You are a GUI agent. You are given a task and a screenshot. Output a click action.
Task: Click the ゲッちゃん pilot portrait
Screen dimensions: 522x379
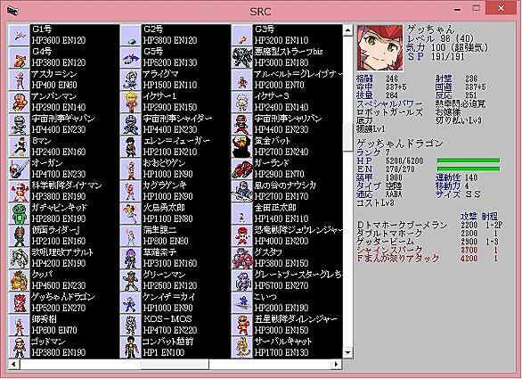click(379, 47)
